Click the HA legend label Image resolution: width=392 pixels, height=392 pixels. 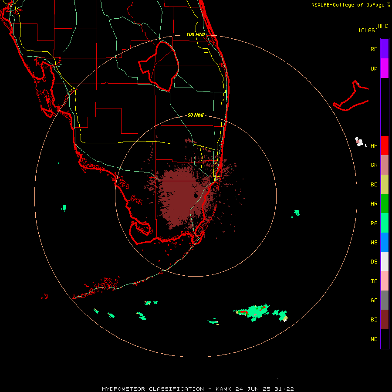tap(374, 145)
